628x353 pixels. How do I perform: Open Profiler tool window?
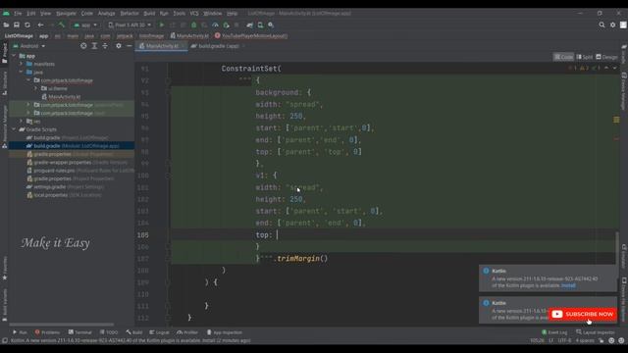(187, 332)
